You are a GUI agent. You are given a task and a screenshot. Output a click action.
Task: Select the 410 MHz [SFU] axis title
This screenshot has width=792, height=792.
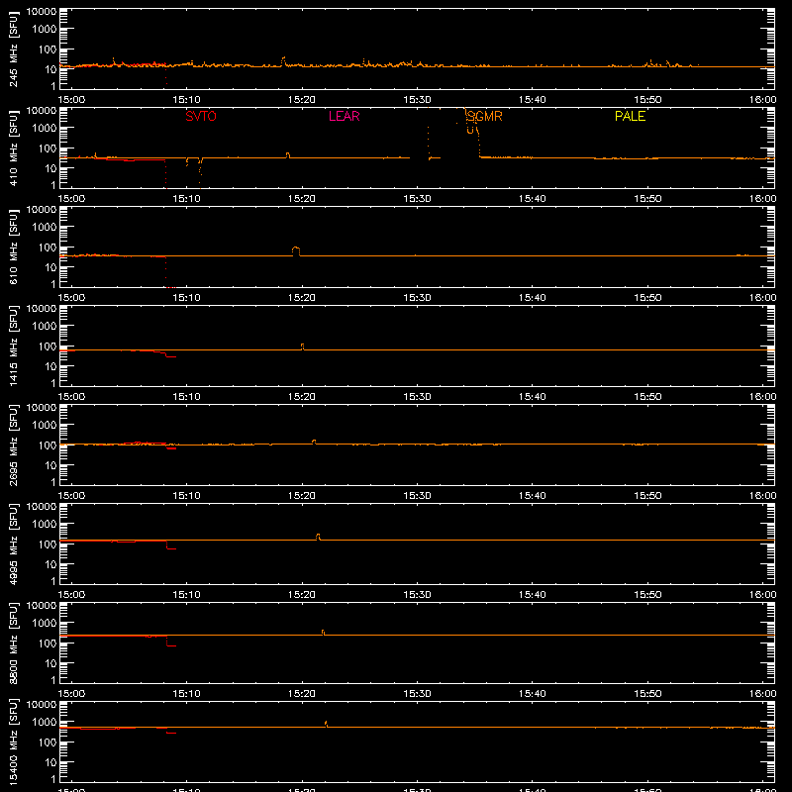tap(14, 148)
